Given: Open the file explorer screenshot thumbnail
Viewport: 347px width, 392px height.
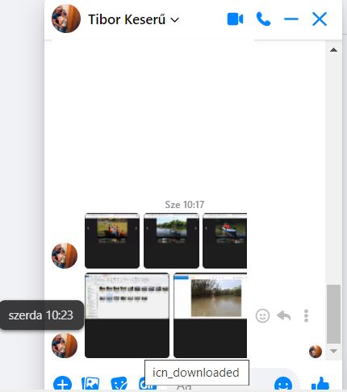Looking at the screenshot, I should pos(127,315).
